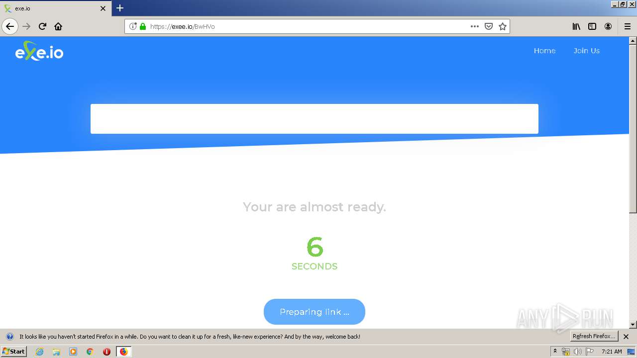The image size is (637, 358).
Task: Save page to Pocket
Action: (489, 26)
